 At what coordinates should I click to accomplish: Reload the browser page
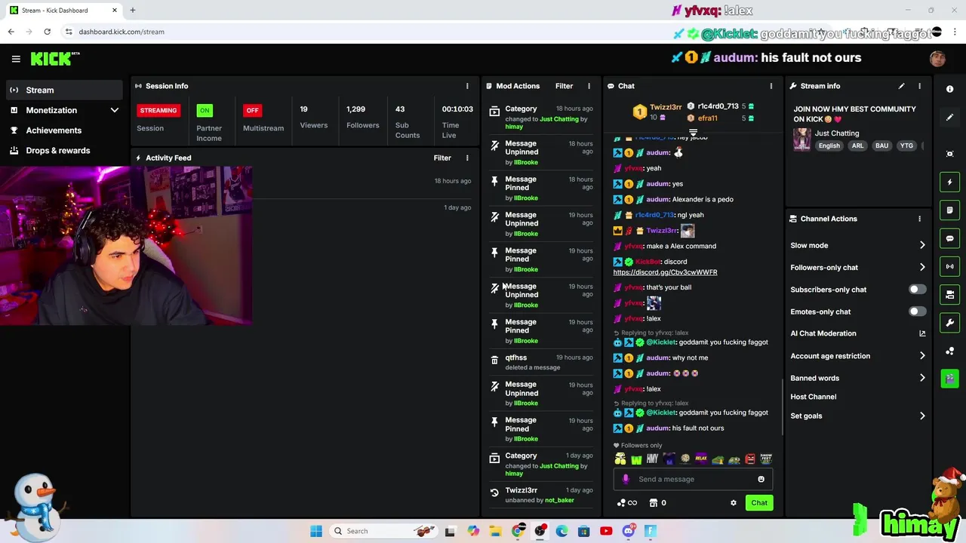[x=47, y=32]
